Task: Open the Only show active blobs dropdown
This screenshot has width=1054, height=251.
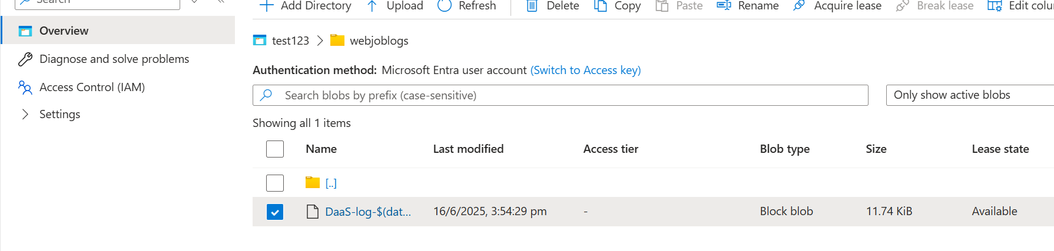Action: coord(970,95)
